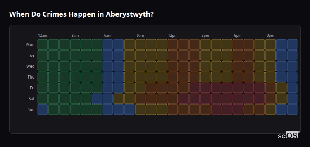The image size is (310, 147).
Task: Click the Monday 2pm orange cell
Action: pyautogui.click(x=195, y=44)
